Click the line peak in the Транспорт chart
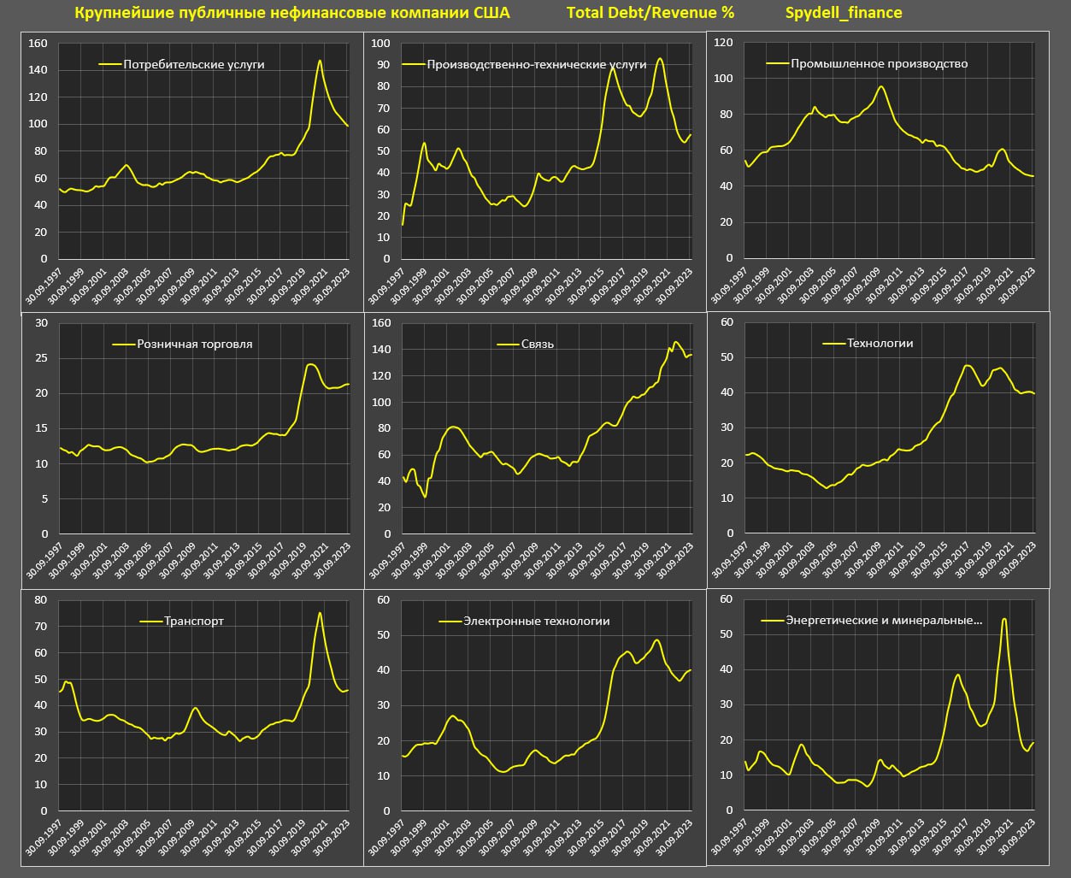The width and height of the screenshot is (1071, 878). 320,613
